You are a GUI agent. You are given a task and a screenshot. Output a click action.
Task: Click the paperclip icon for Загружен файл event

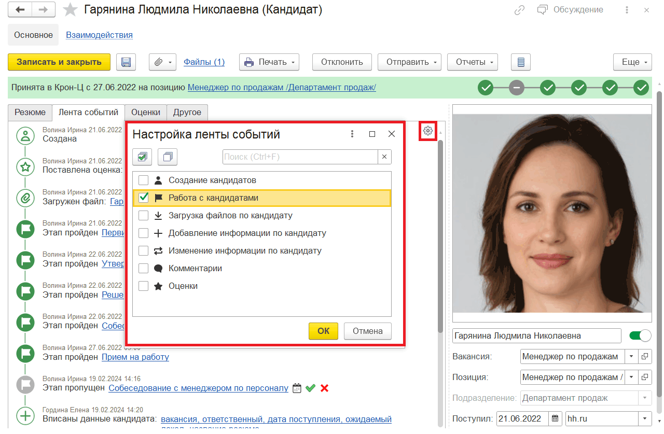pos(24,198)
